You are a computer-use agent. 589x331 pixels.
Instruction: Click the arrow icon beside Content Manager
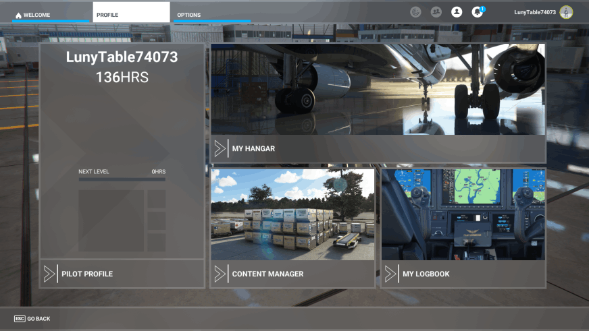coord(220,274)
